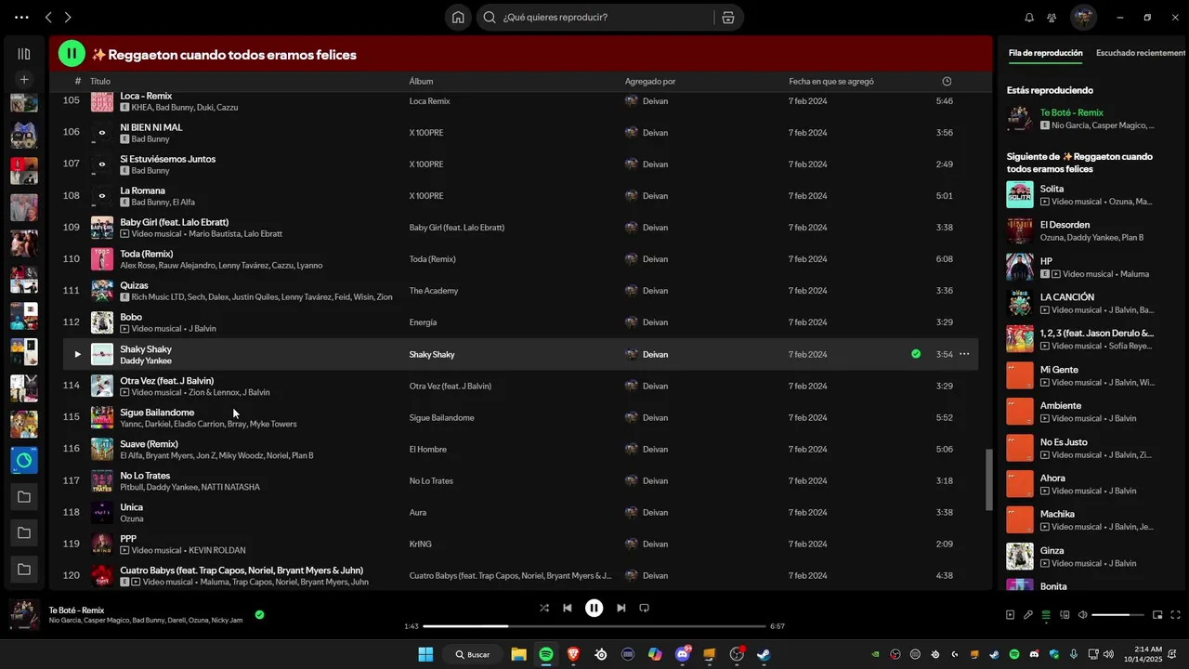Open the Windows Start button
The image size is (1189, 669).
(425, 654)
